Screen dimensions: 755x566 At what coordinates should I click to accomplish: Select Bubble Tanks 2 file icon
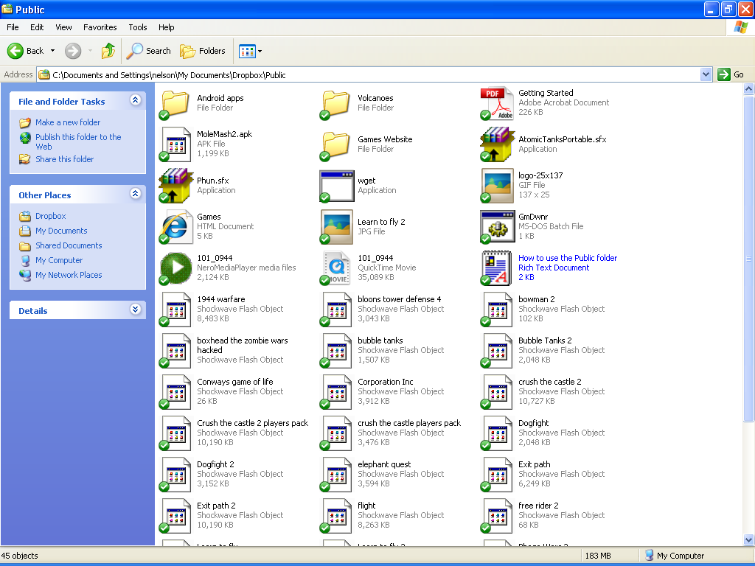click(497, 351)
